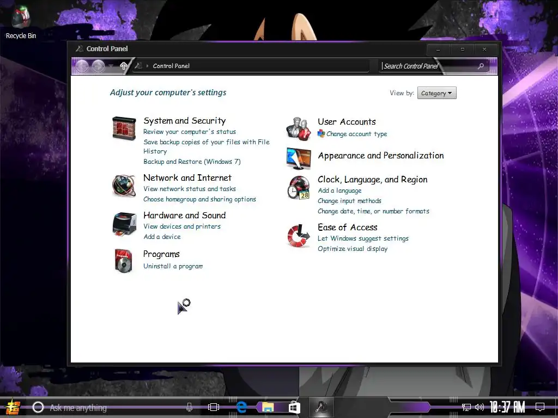This screenshot has height=418, width=558.
Task: Click Add a language link
Action: (339, 191)
